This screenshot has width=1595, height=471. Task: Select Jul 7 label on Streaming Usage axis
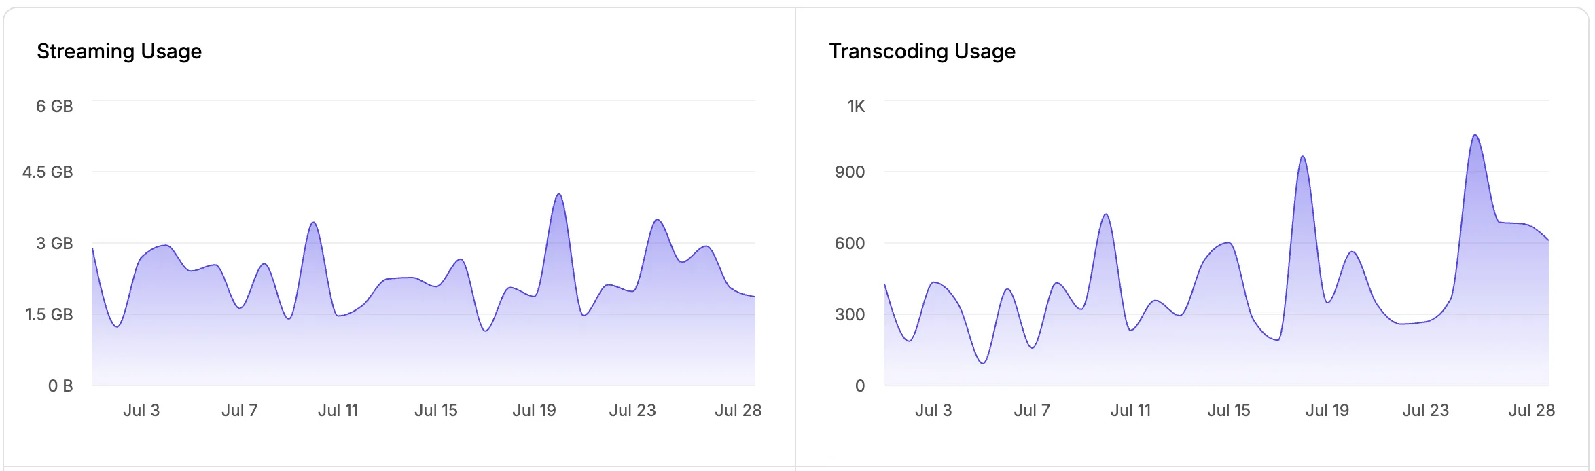pyautogui.click(x=239, y=410)
